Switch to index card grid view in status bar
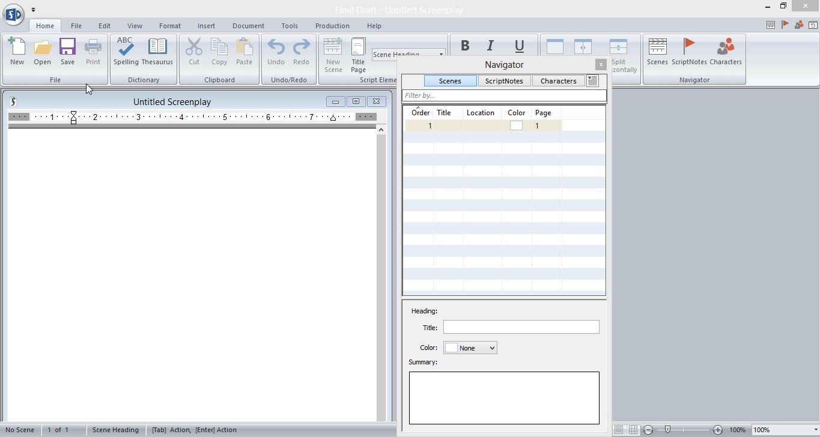 tap(633, 430)
